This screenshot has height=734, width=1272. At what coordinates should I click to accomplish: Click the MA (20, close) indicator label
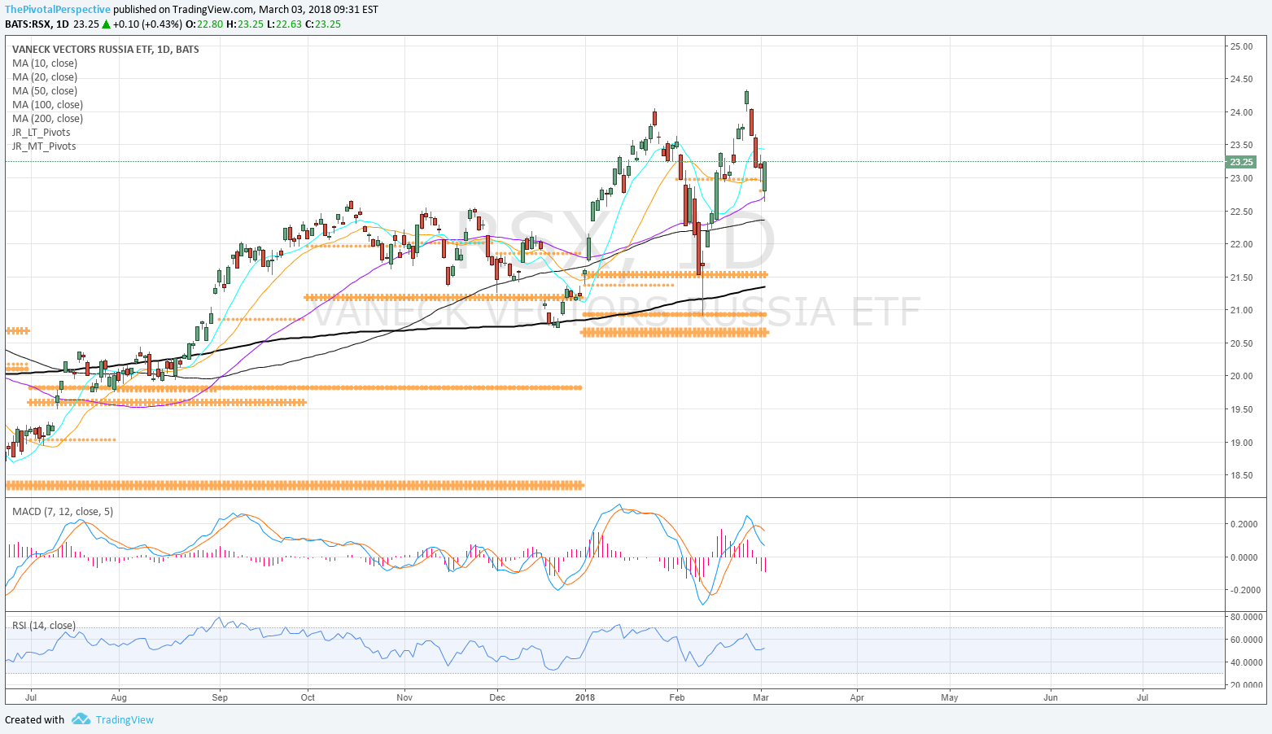pyautogui.click(x=45, y=77)
